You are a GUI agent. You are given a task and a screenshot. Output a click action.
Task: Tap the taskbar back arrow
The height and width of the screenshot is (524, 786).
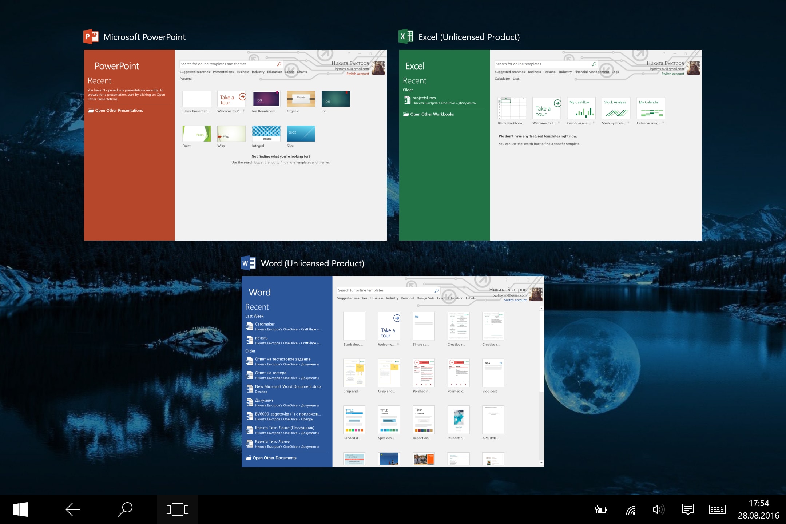73,509
